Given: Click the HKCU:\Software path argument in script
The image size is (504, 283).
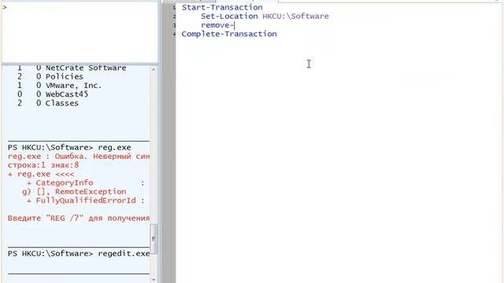Looking at the screenshot, I should [x=296, y=17].
